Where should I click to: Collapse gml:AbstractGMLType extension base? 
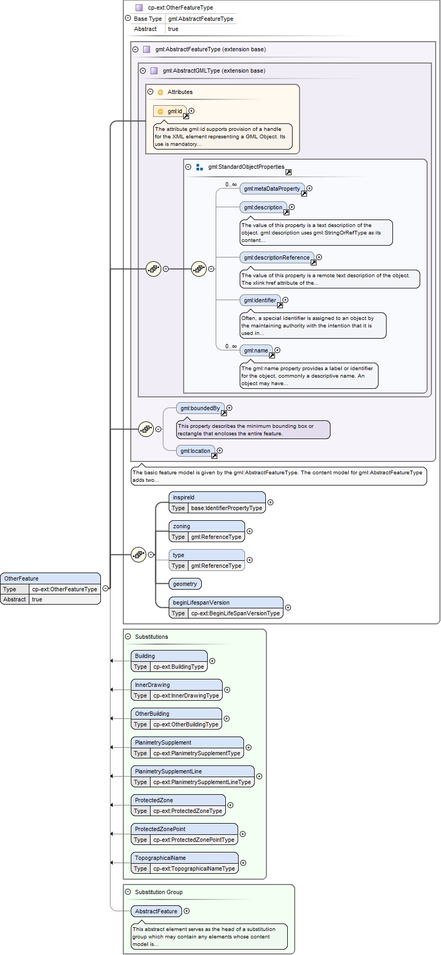[x=143, y=71]
